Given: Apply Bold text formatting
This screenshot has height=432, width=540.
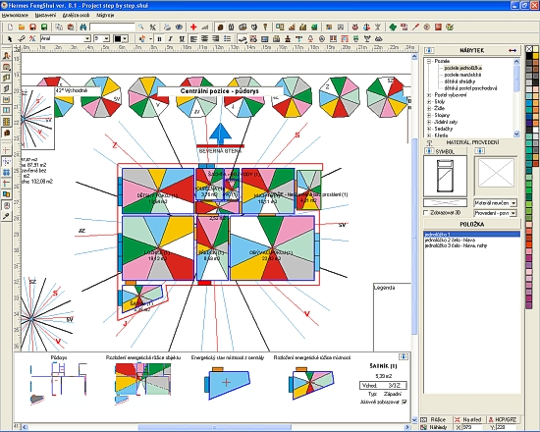Looking at the screenshot, I should coord(159,39).
